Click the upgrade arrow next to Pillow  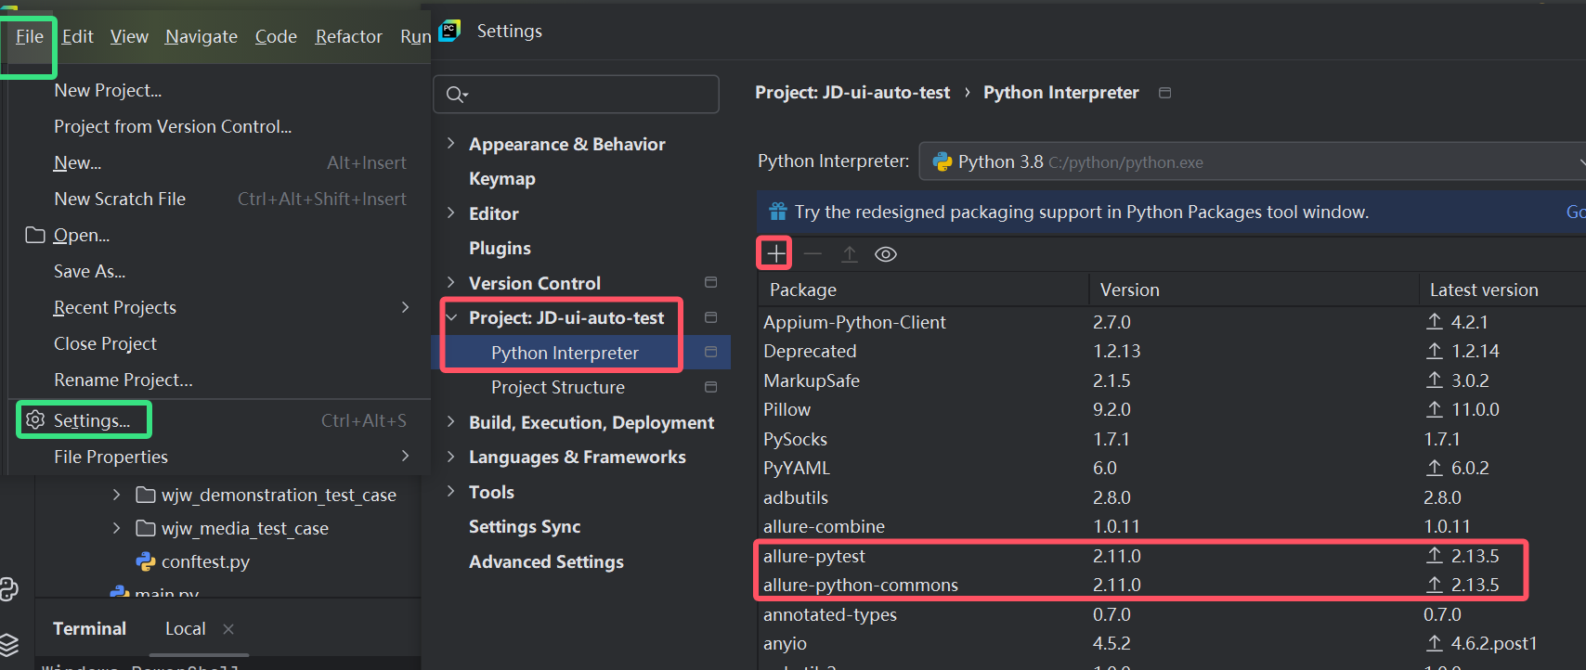[1435, 409]
